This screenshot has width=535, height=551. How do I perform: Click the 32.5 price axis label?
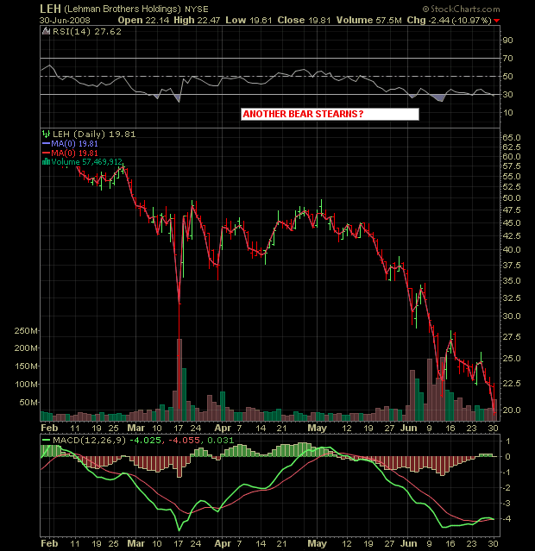[512, 297]
